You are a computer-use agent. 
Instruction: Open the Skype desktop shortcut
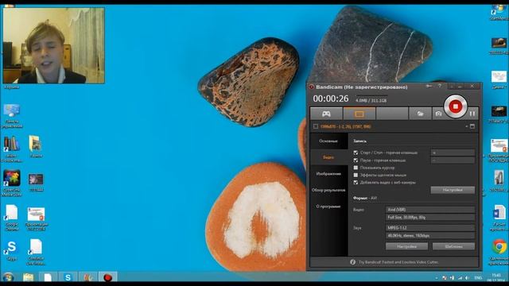(x=11, y=250)
